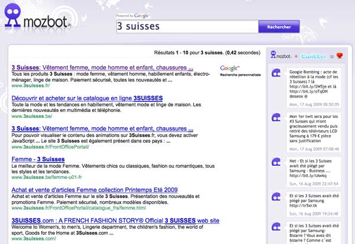The image size is (355, 244).
Task: Open 'Achat et vente d'articles Femme' result
Action: click(95, 190)
